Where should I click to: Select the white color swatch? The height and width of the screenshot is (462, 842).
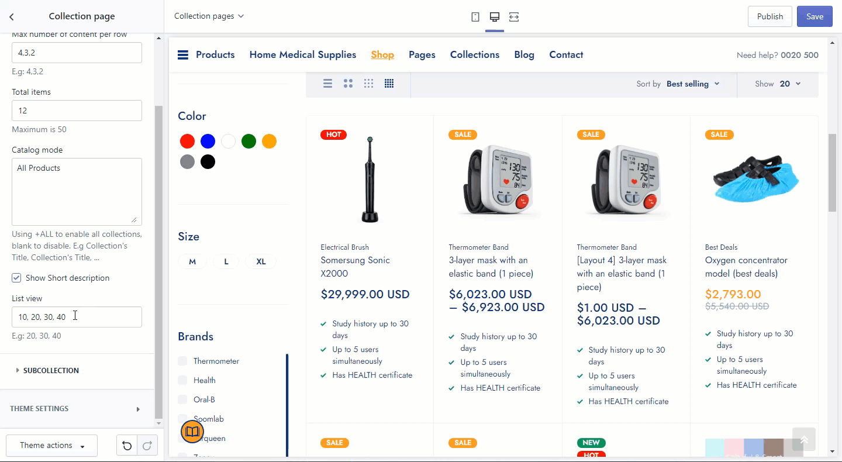[x=228, y=142]
